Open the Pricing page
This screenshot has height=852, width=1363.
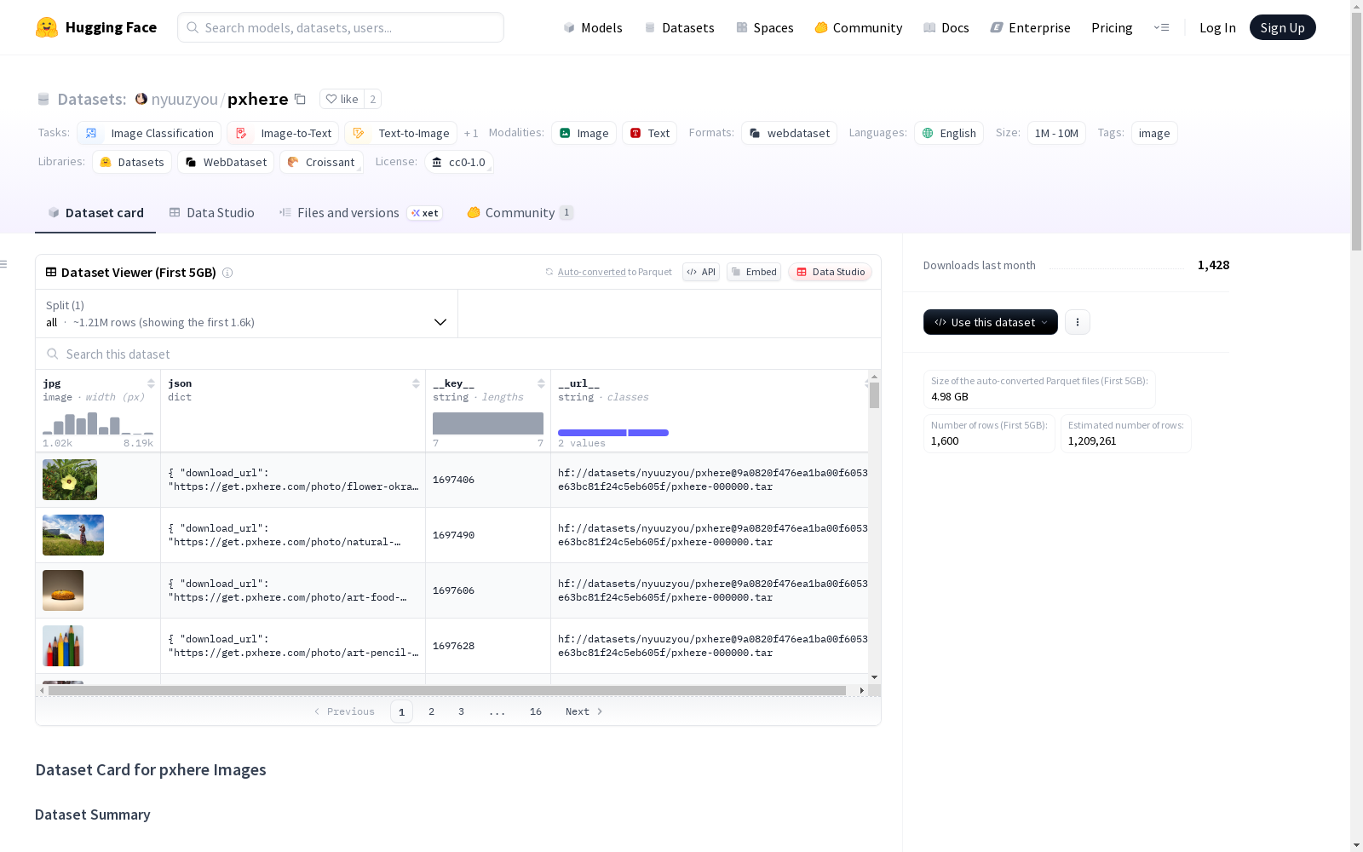1112,27
